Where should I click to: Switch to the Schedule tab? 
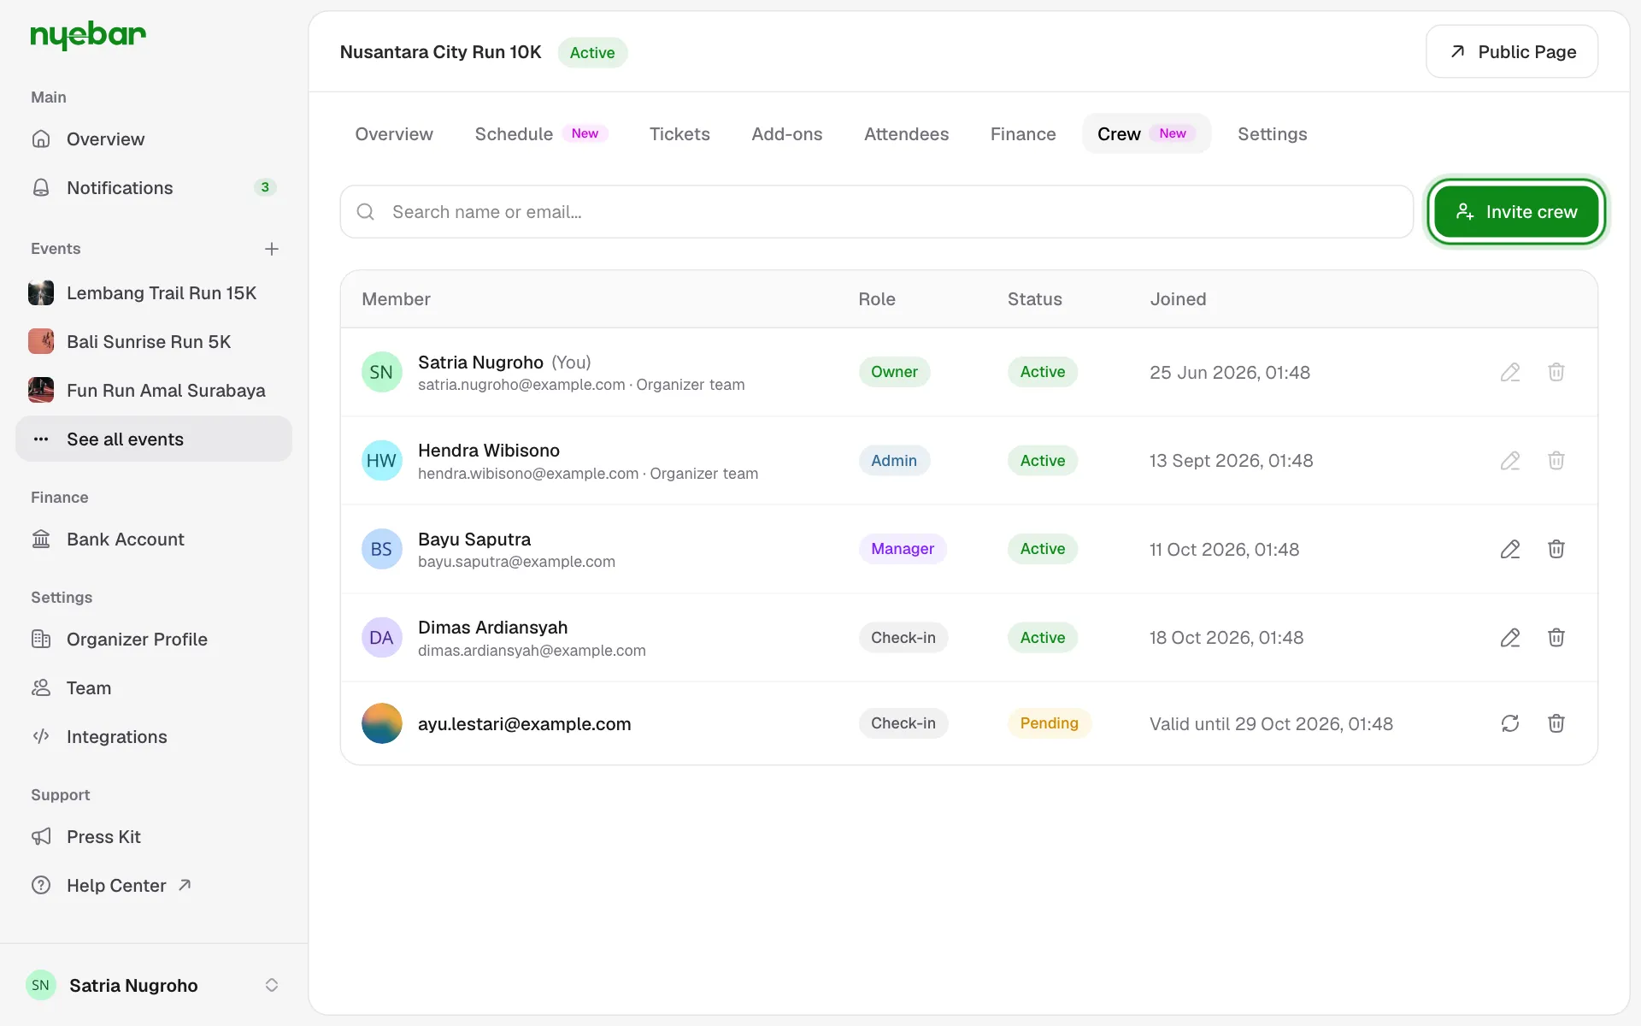coord(541,134)
